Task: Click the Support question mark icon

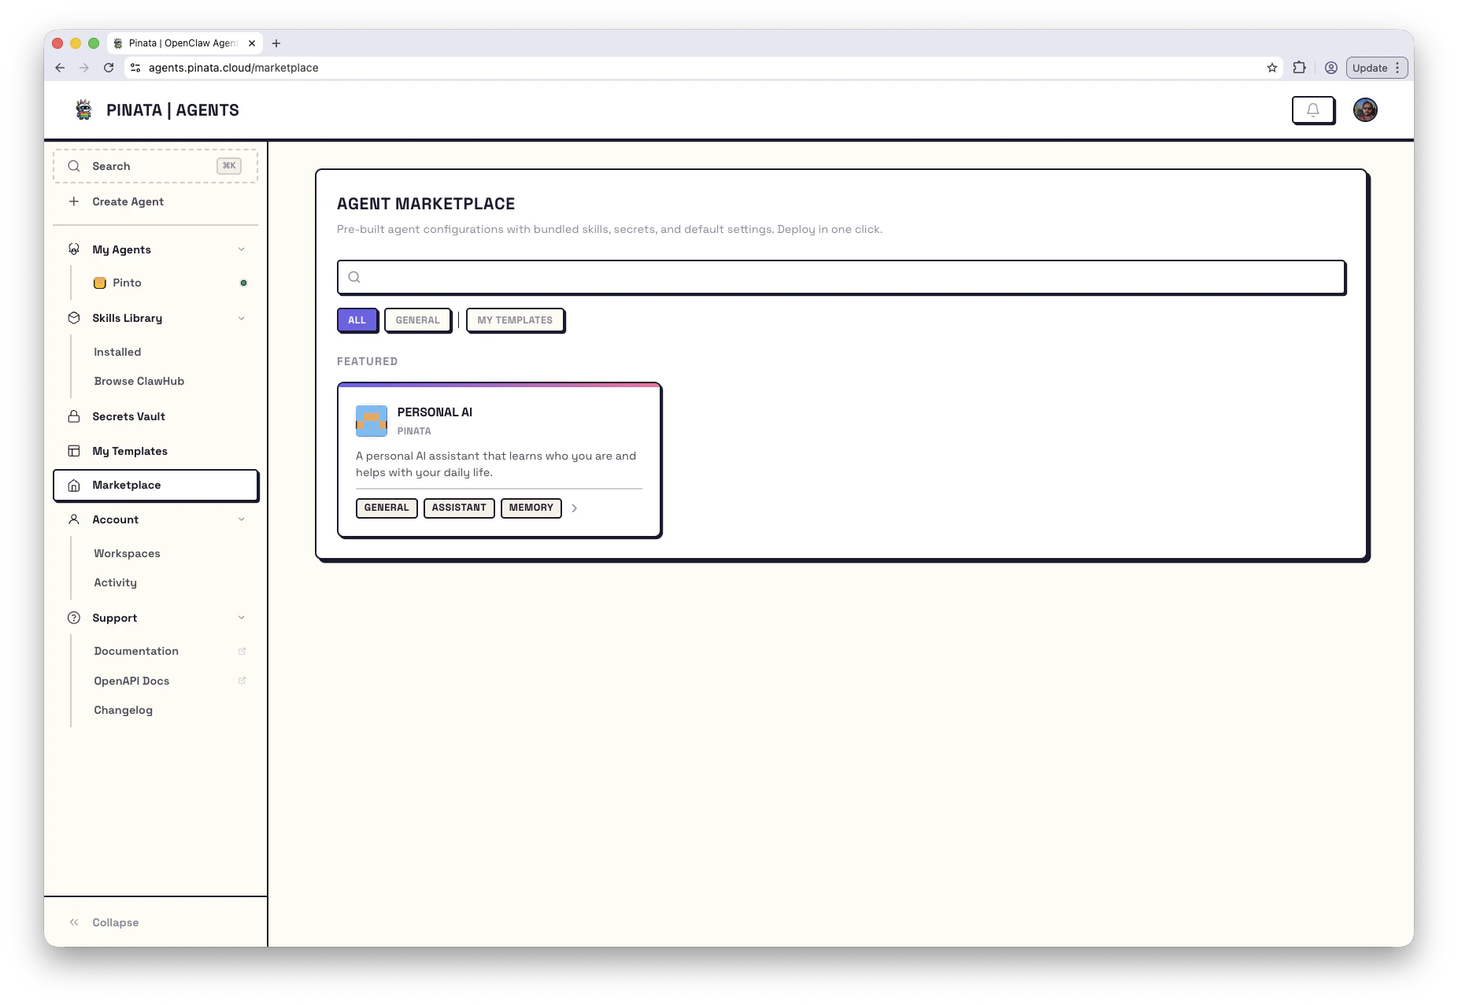Action: point(74,618)
